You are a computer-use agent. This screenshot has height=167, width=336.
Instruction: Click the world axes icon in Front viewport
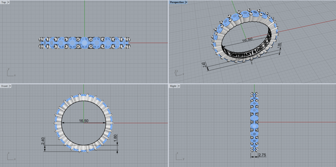coord(11,157)
